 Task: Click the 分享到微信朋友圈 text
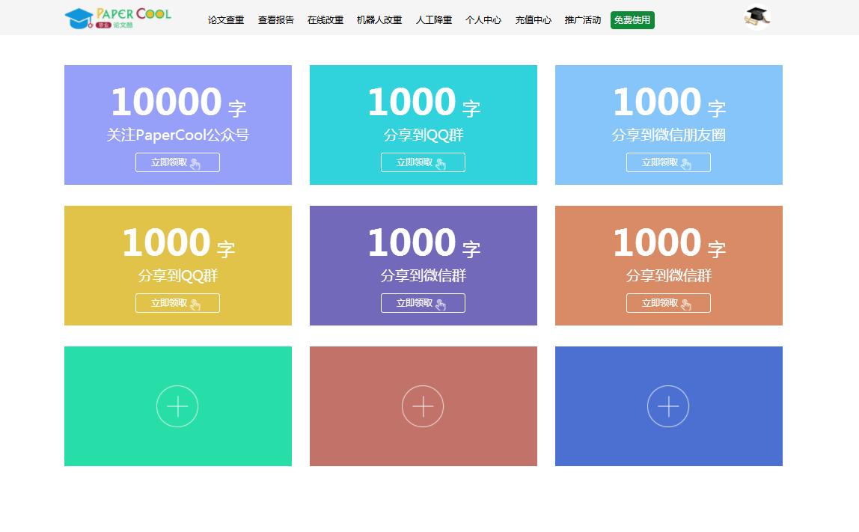tap(668, 135)
